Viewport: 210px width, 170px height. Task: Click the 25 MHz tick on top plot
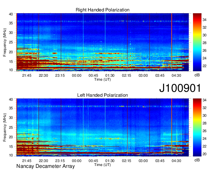pyautogui.click(x=11, y=42)
